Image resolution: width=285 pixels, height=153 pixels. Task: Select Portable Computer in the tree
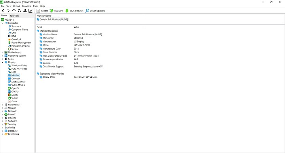point(21,46)
